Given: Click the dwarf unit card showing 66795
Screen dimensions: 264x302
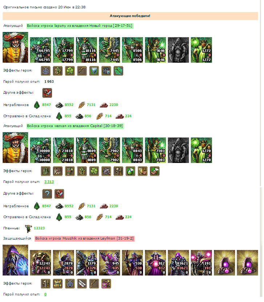Looking at the screenshot, I should (x=41, y=50).
